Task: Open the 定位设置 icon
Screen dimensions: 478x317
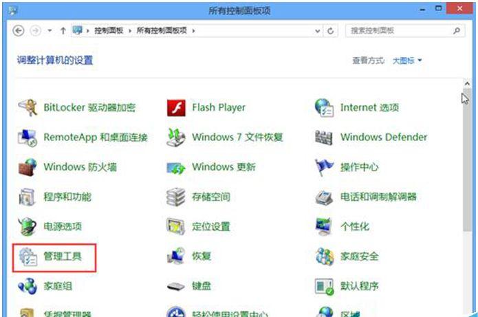Action: tap(176, 226)
